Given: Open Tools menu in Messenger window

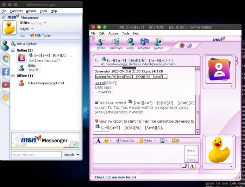Looking at the screenshot, I should click(x=43, y=11).
